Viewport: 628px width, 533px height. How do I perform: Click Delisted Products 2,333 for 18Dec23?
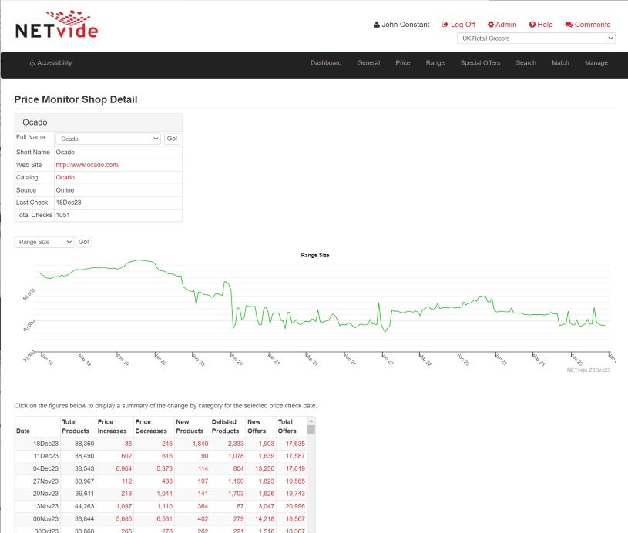(x=236, y=444)
